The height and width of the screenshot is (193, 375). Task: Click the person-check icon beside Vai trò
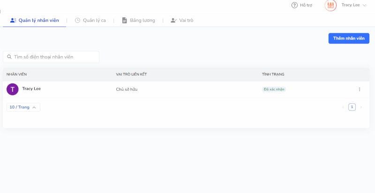(x=173, y=20)
